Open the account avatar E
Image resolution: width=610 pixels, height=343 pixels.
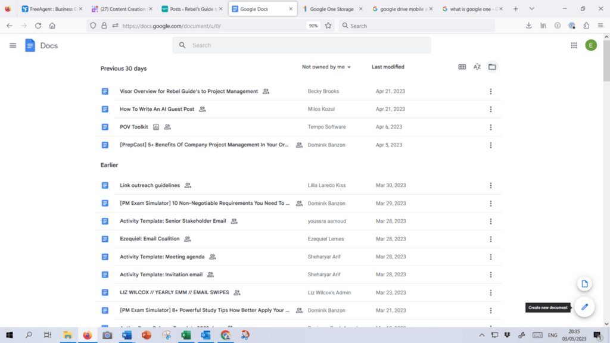590,45
